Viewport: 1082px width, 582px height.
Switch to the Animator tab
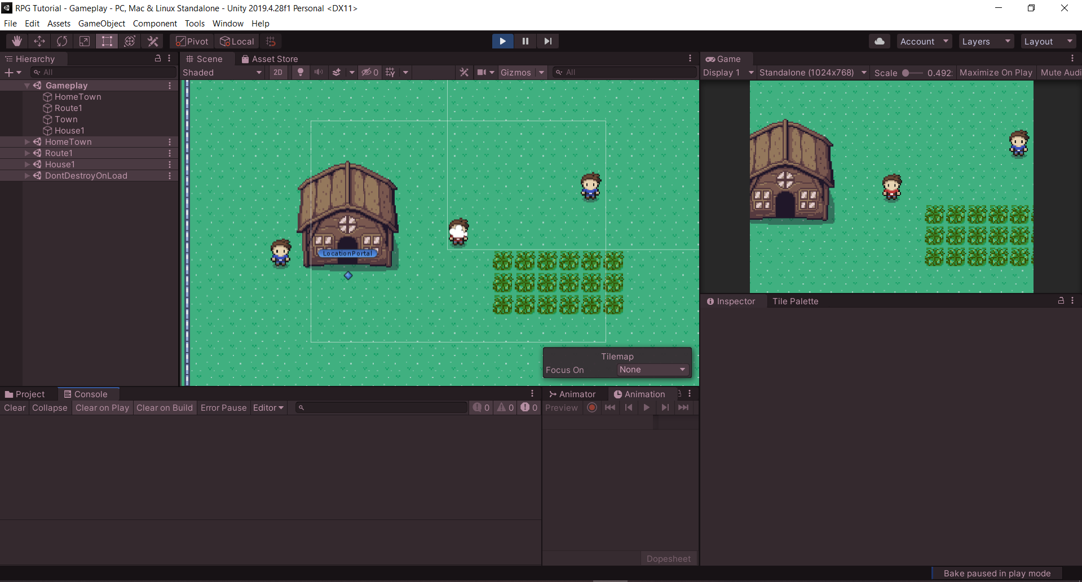(572, 394)
